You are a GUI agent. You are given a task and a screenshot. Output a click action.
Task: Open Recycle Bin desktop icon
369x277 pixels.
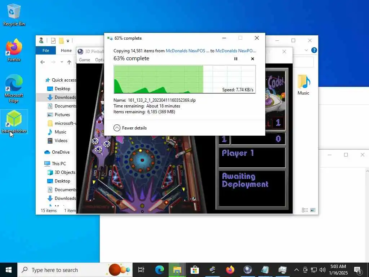[14, 14]
